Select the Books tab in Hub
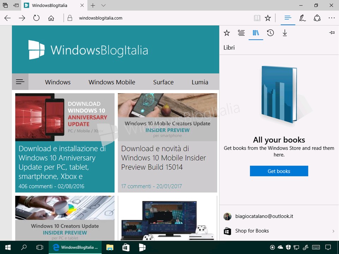339x254 pixels. pos(256,33)
